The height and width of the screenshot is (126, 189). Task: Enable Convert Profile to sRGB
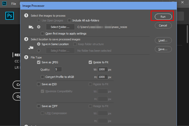point(42,77)
